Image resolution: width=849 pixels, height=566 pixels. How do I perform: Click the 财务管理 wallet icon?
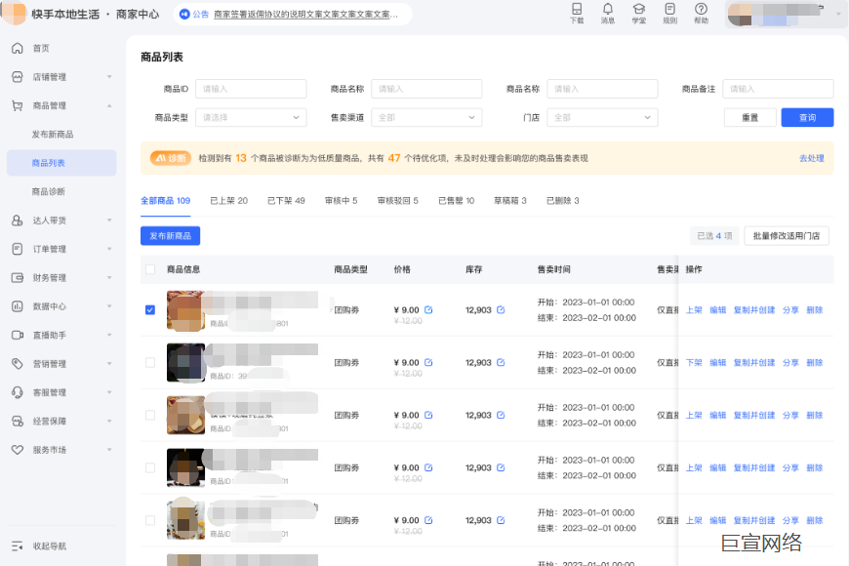(18, 278)
